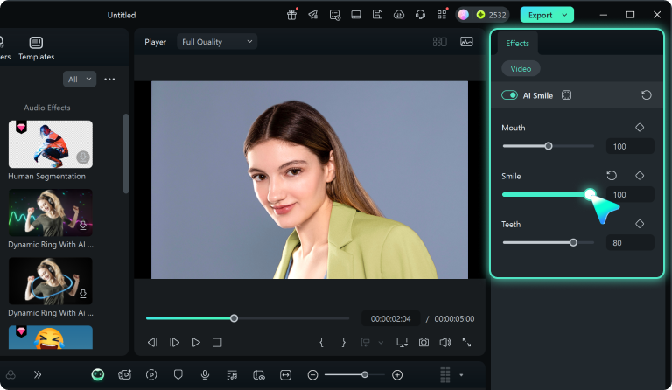Click the camera record icon in toolbar
672x390 pixels.
tap(125, 375)
